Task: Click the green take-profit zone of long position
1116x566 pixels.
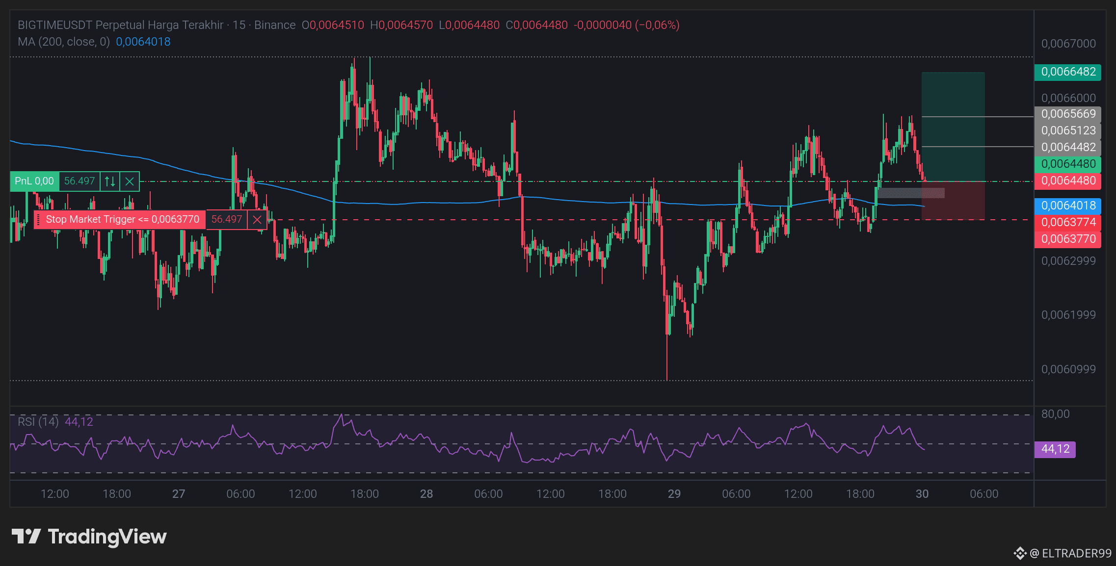Action: coord(953,127)
